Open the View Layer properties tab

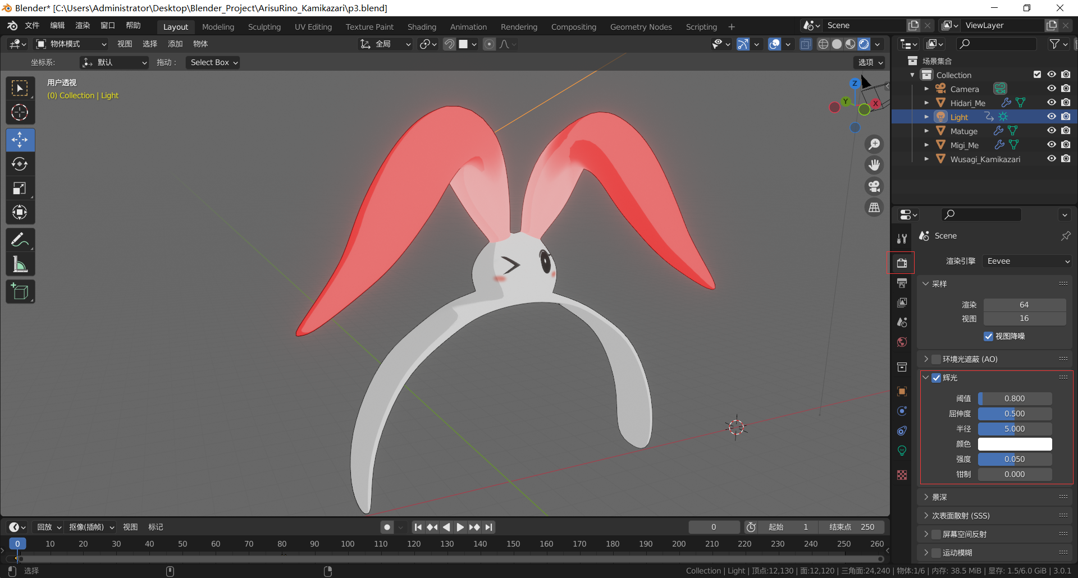[902, 302]
